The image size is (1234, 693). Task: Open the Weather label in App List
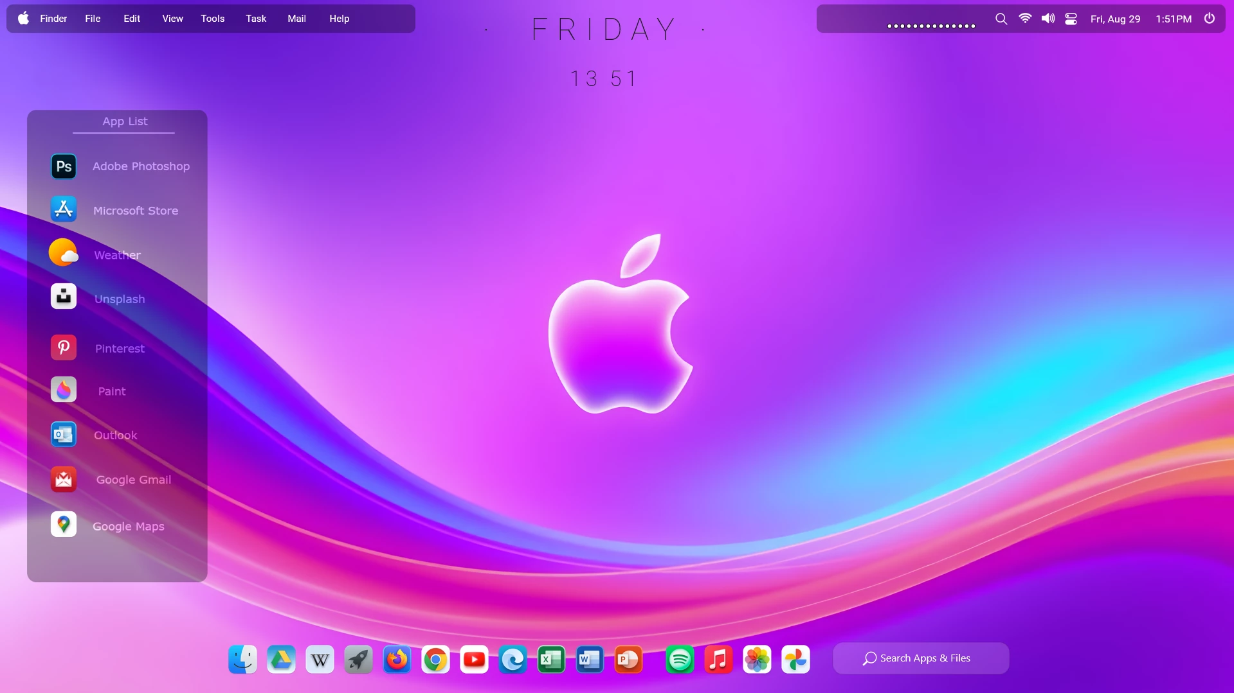[117, 255]
